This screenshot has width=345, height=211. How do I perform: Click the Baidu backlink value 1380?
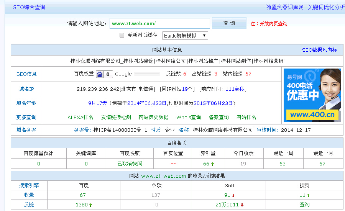(82, 205)
